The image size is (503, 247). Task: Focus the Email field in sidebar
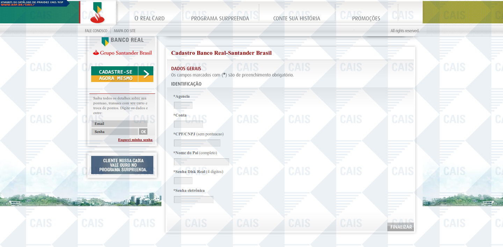tap(119, 123)
